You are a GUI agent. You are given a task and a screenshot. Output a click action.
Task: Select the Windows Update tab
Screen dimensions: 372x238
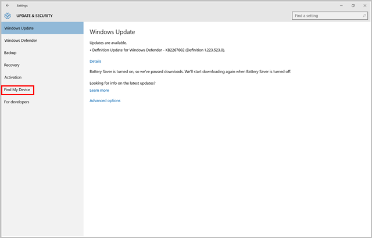coord(42,28)
